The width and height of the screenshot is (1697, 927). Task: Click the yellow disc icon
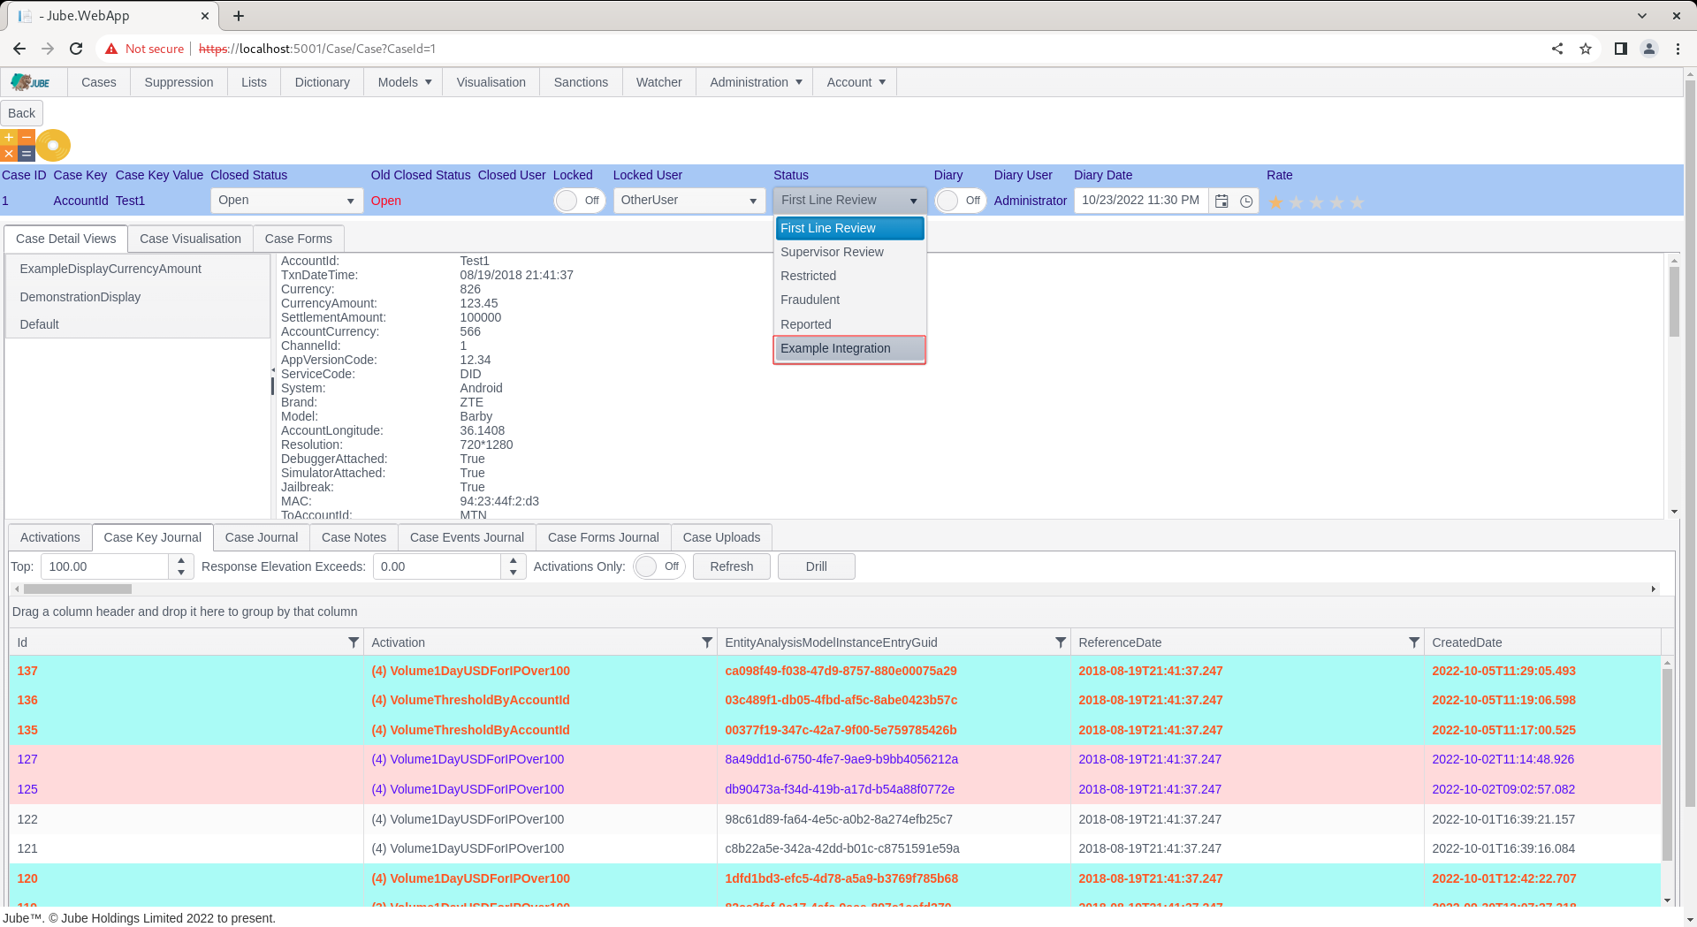[53, 145]
